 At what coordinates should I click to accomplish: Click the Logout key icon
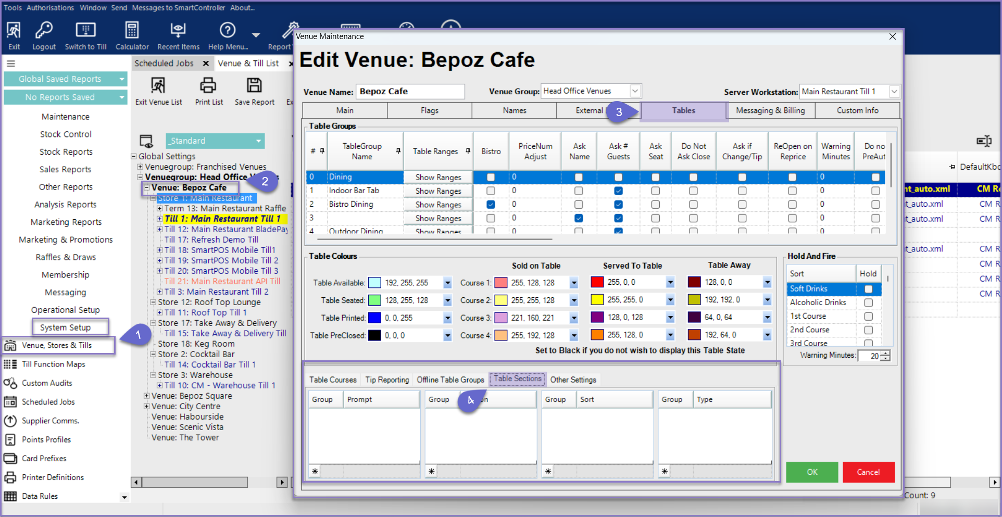(44, 31)
